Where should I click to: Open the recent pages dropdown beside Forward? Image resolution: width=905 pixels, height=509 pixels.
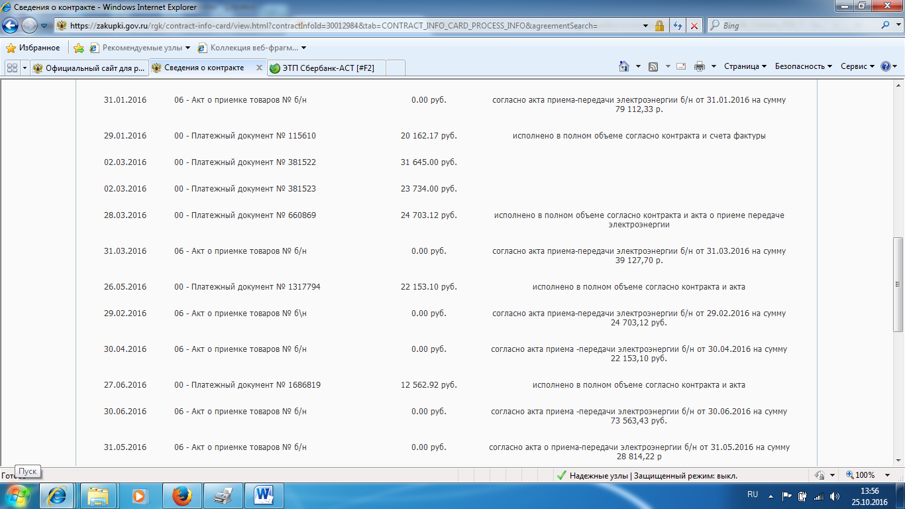pos(44,26)
